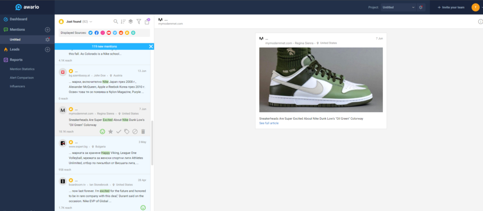Click the group mentions layers icon
483x211 pixels.
[131, 21]
